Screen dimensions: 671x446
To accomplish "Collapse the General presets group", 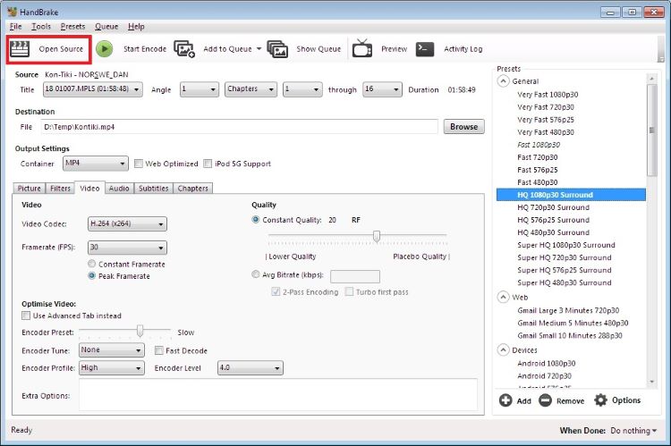I will click(504, 81).
